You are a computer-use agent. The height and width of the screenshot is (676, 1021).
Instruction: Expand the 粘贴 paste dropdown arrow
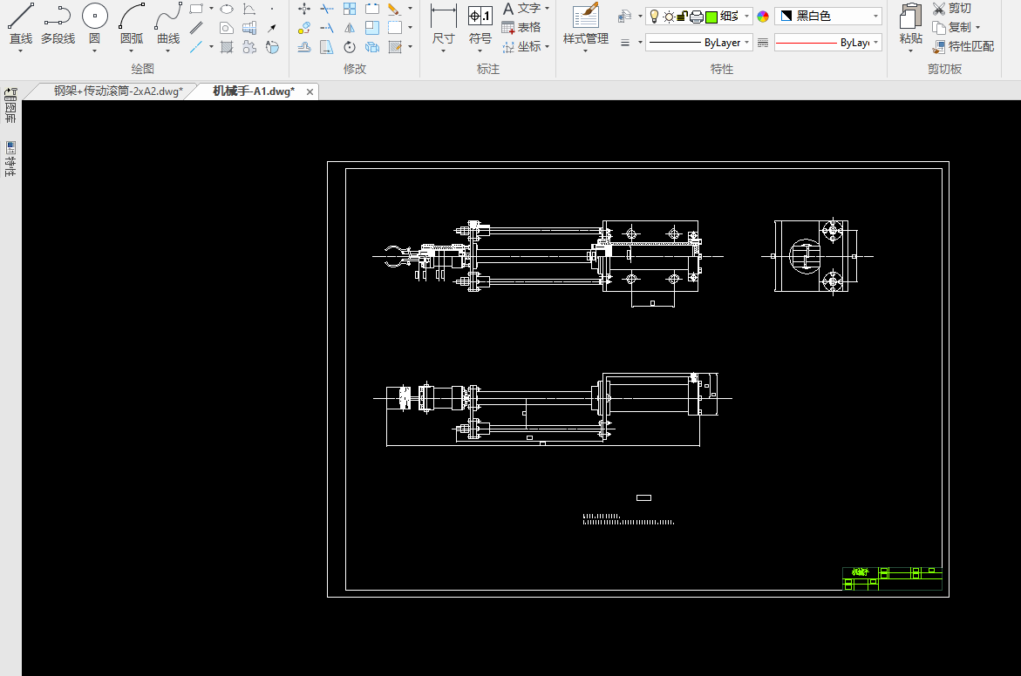pyautogui.click(x=910, y=51)
